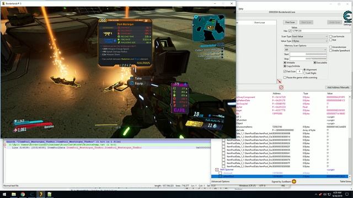Enable the Lua formula checkbox
Screen dimensions: 353x198
[331, 36]
